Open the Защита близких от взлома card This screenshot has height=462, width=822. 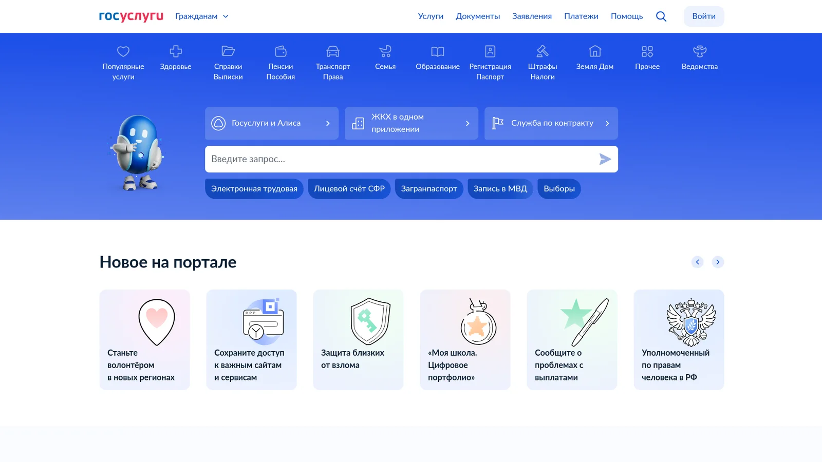359,340
